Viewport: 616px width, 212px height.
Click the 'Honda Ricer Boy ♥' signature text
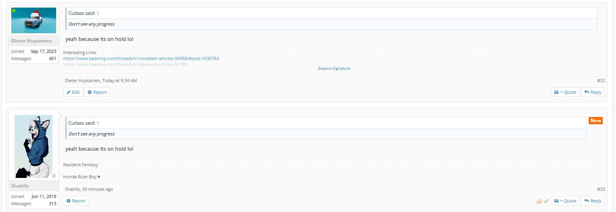(x=82, y=177)
